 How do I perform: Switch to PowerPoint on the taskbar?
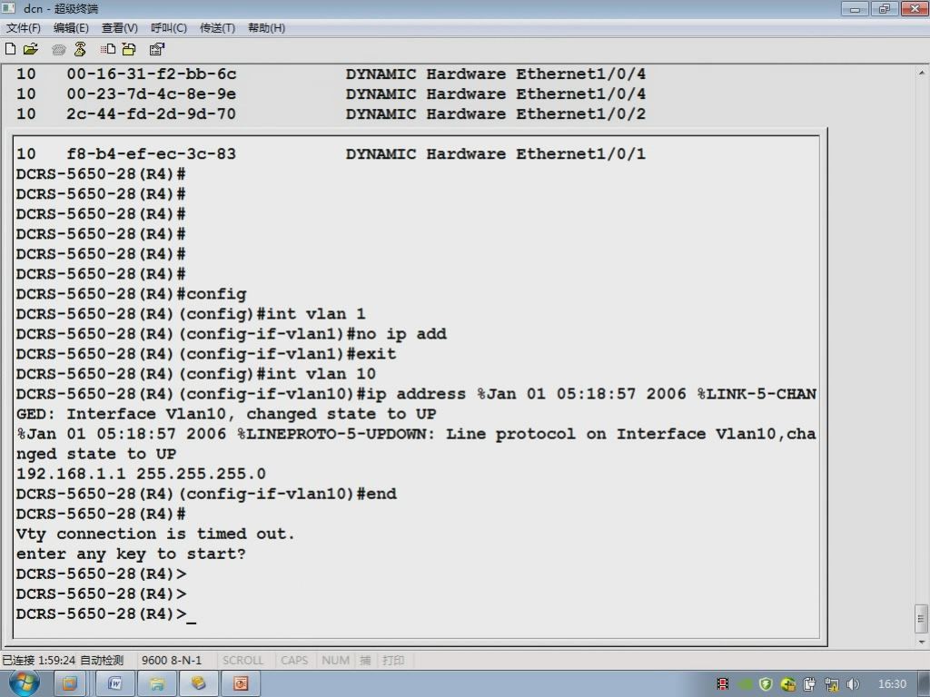(x=240, y=684)
